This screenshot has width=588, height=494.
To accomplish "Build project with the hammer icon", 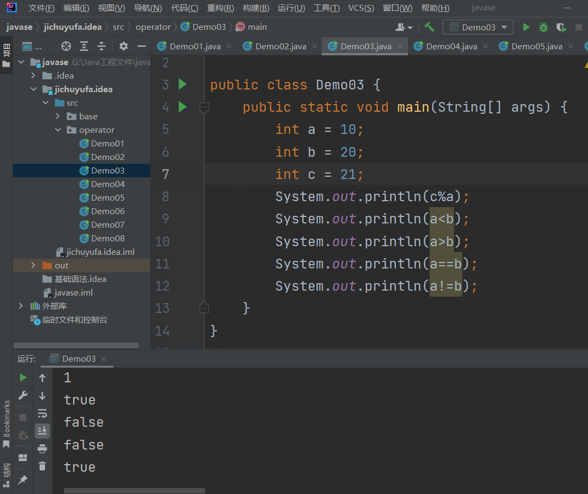I will [x=429, y=27].
